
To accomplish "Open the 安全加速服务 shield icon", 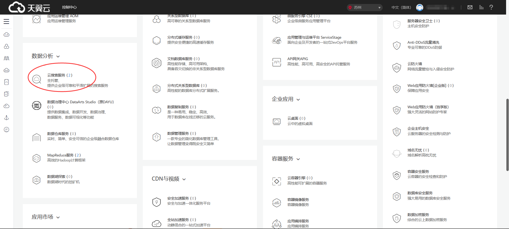I will click(157, 202).
